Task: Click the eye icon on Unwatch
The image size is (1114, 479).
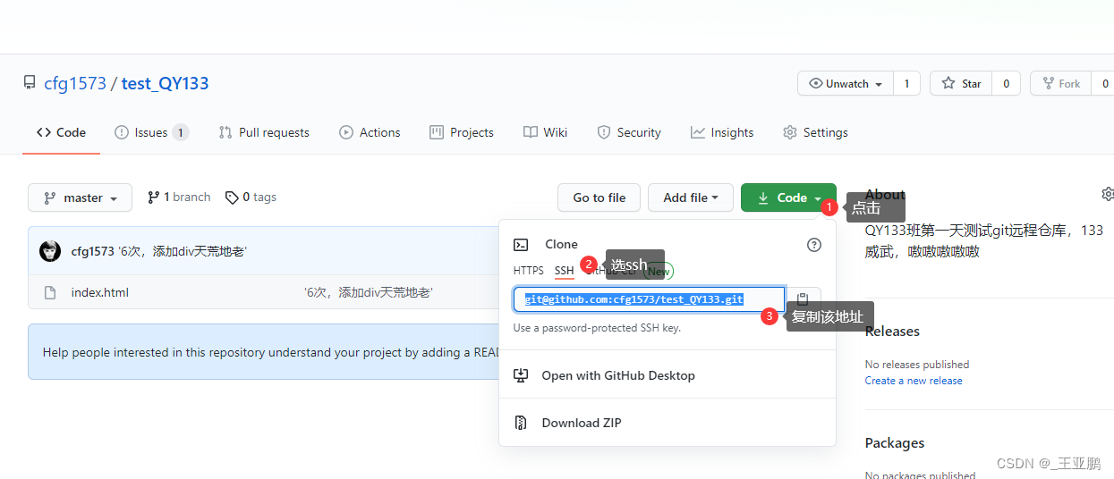Action: pos(815,84)
